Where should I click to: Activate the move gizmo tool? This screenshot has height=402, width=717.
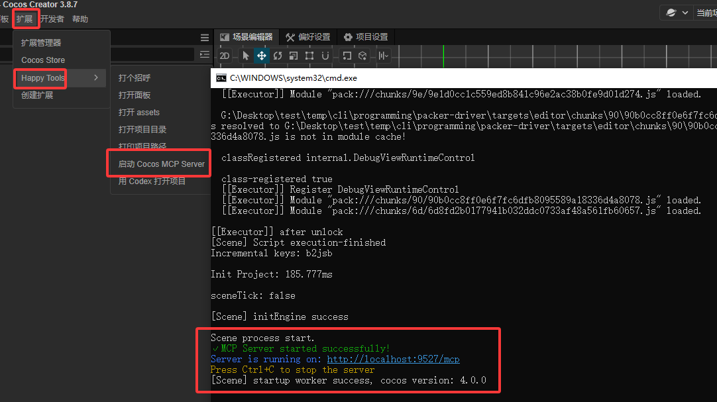262,56
